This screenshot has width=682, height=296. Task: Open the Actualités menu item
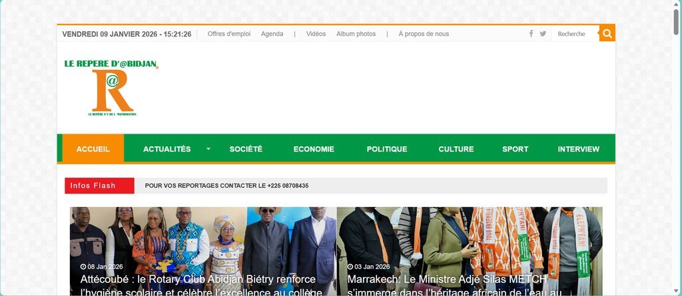tap(167, 149)
